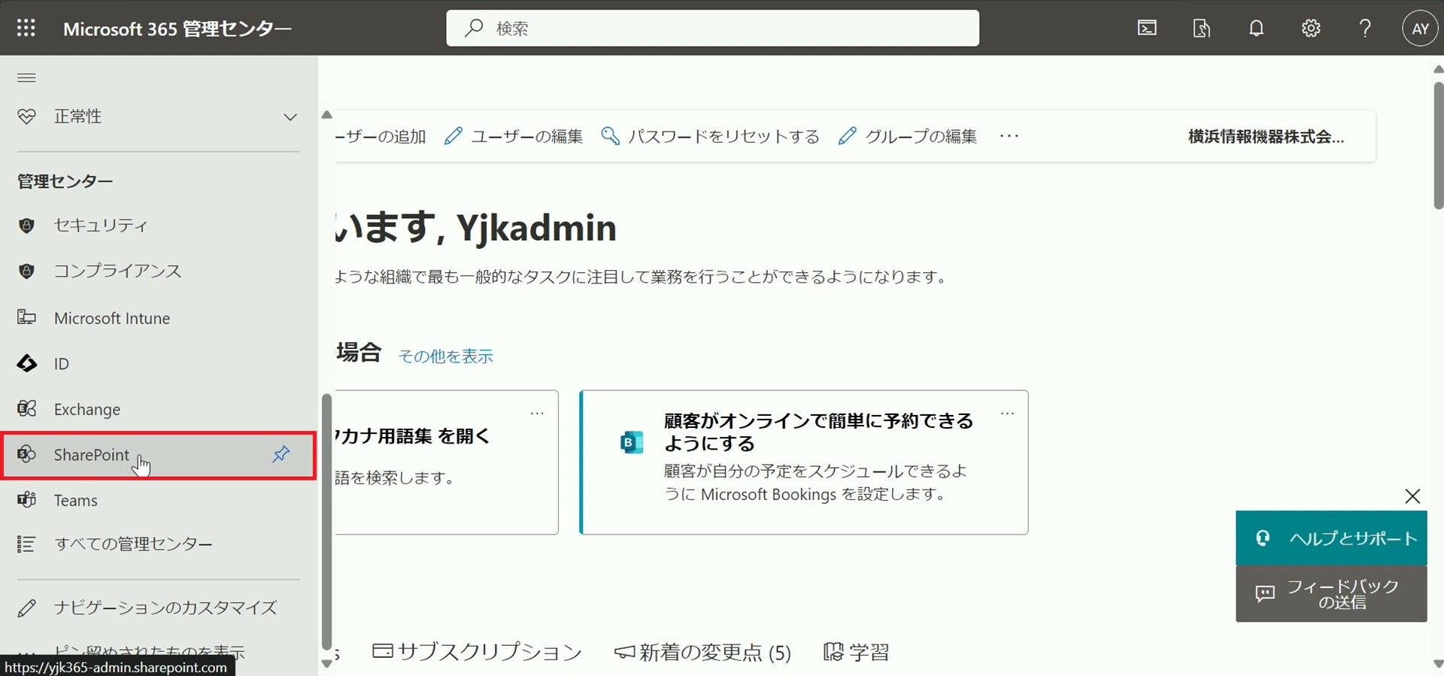Screen dimensions: 1444x676
Task: Open the AY account avatar
Action: (x=1420, y=29)
